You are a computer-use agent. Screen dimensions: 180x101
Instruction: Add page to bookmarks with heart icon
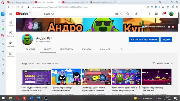click(x=163, y=7)
